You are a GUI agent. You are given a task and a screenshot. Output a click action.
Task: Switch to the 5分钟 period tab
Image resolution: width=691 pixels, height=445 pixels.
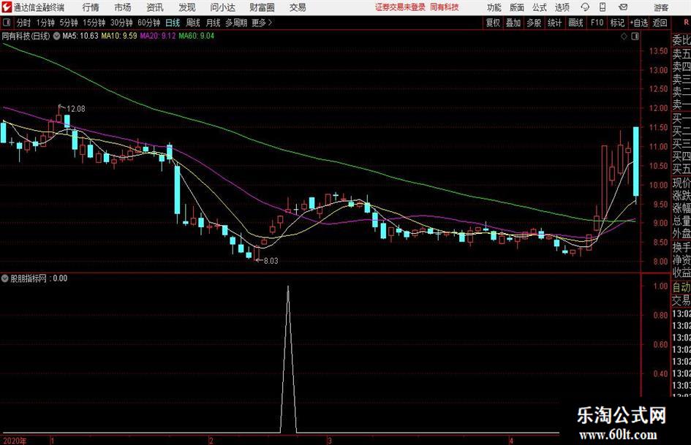click(x=69, y=23)
